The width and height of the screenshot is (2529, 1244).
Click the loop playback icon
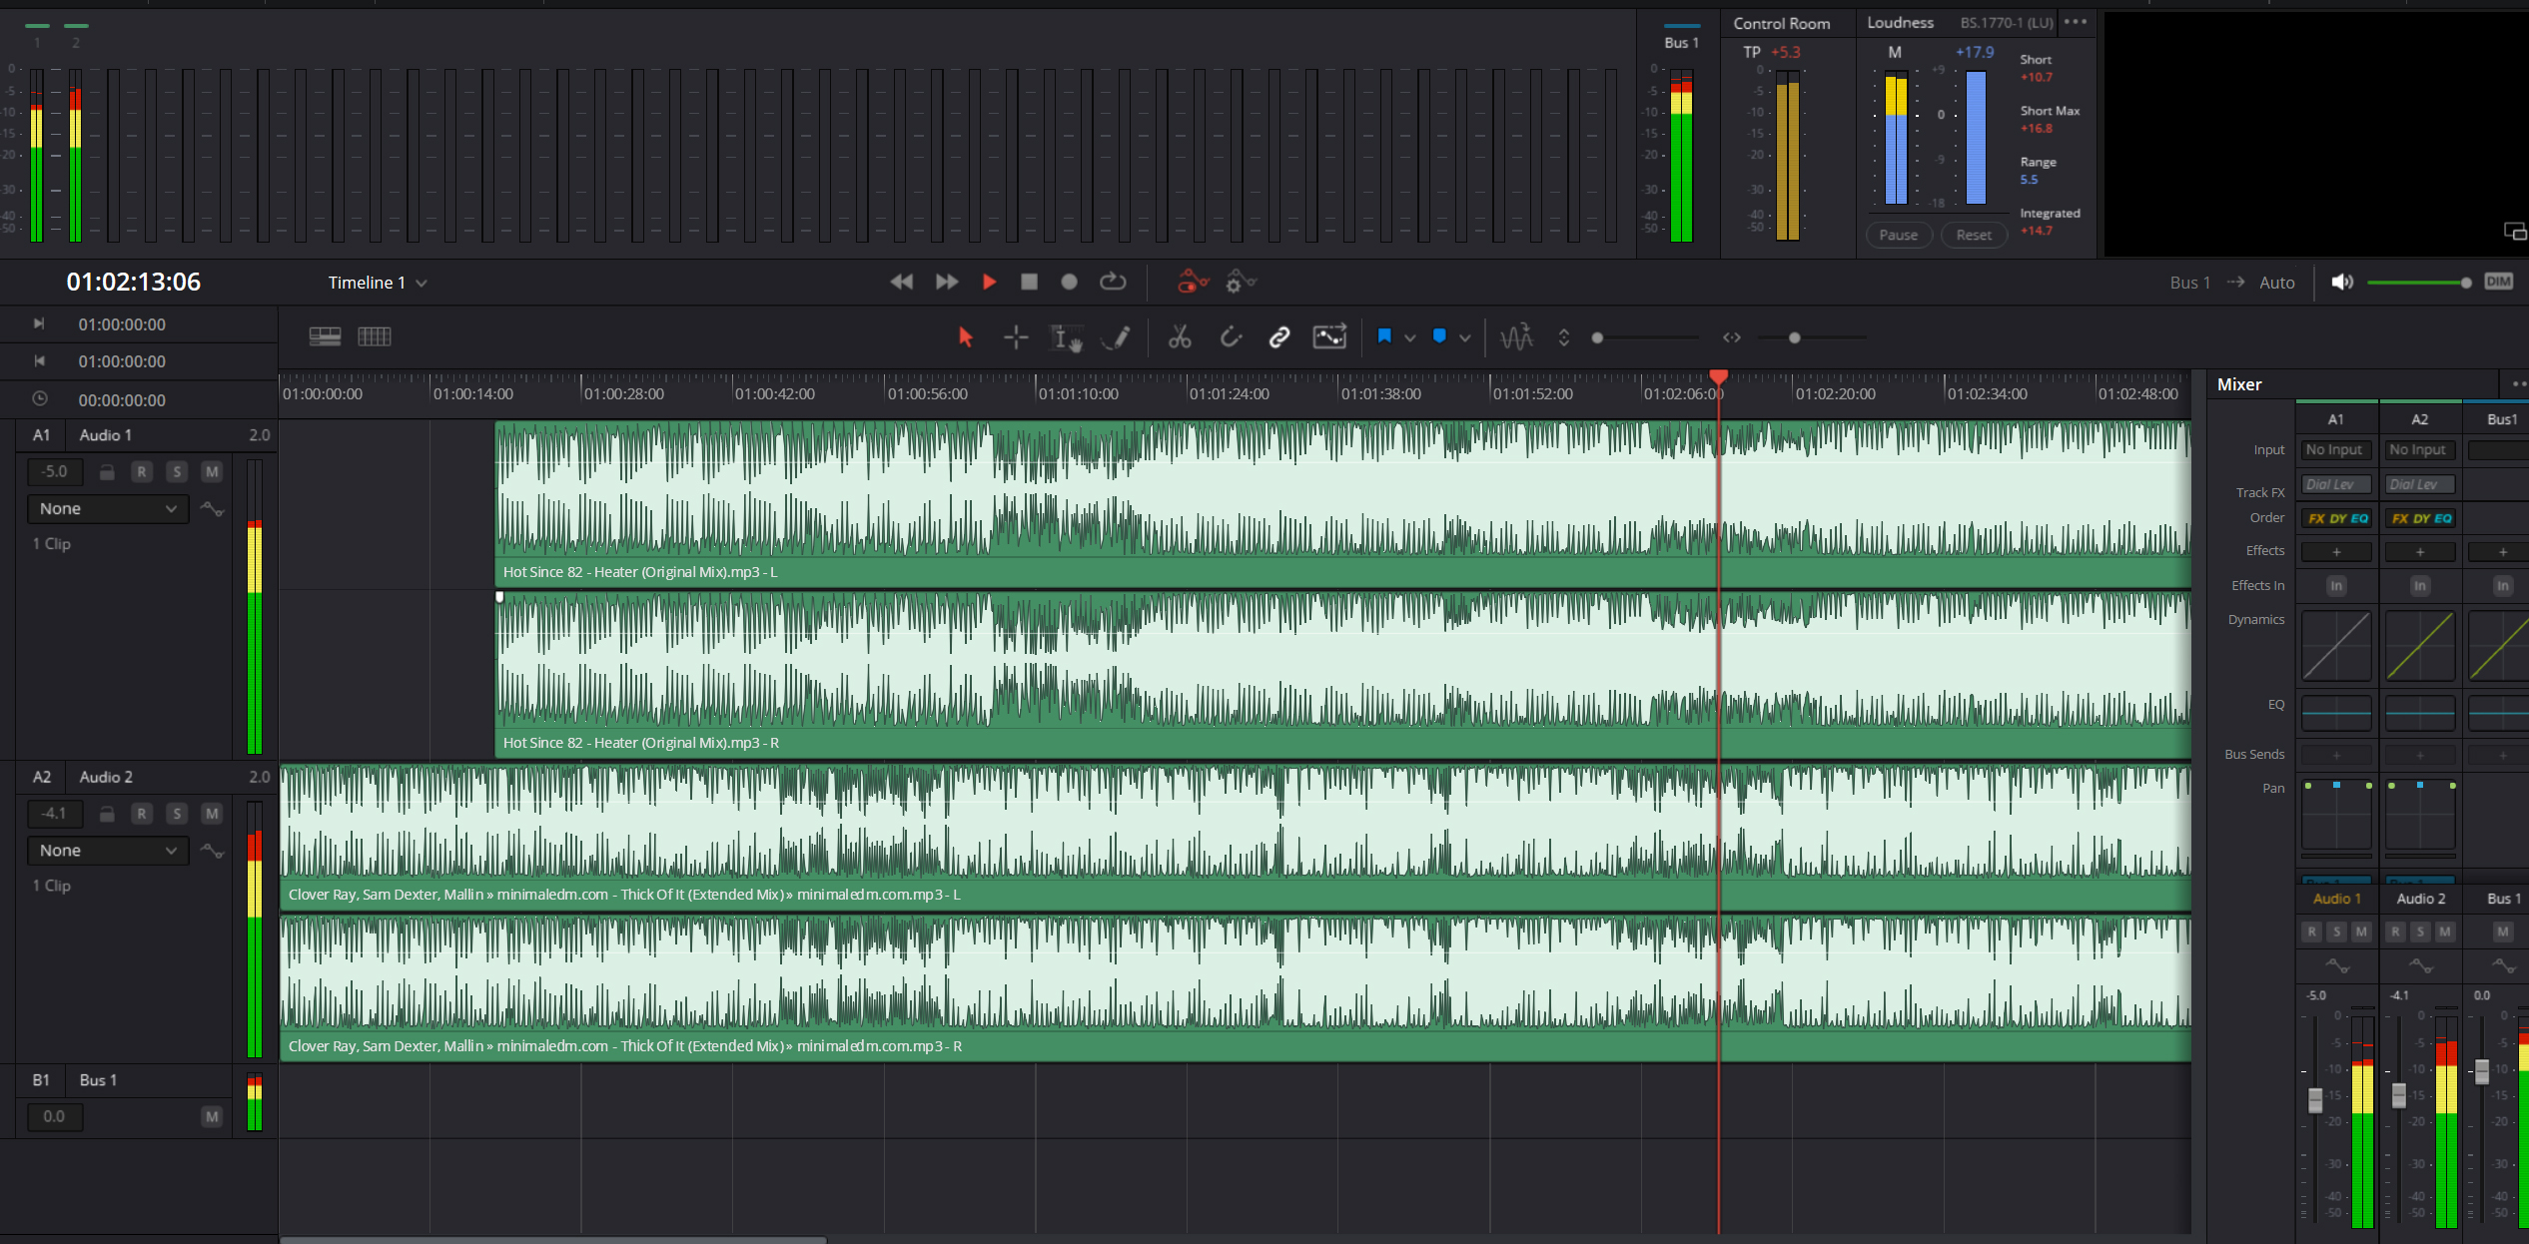1113,283
